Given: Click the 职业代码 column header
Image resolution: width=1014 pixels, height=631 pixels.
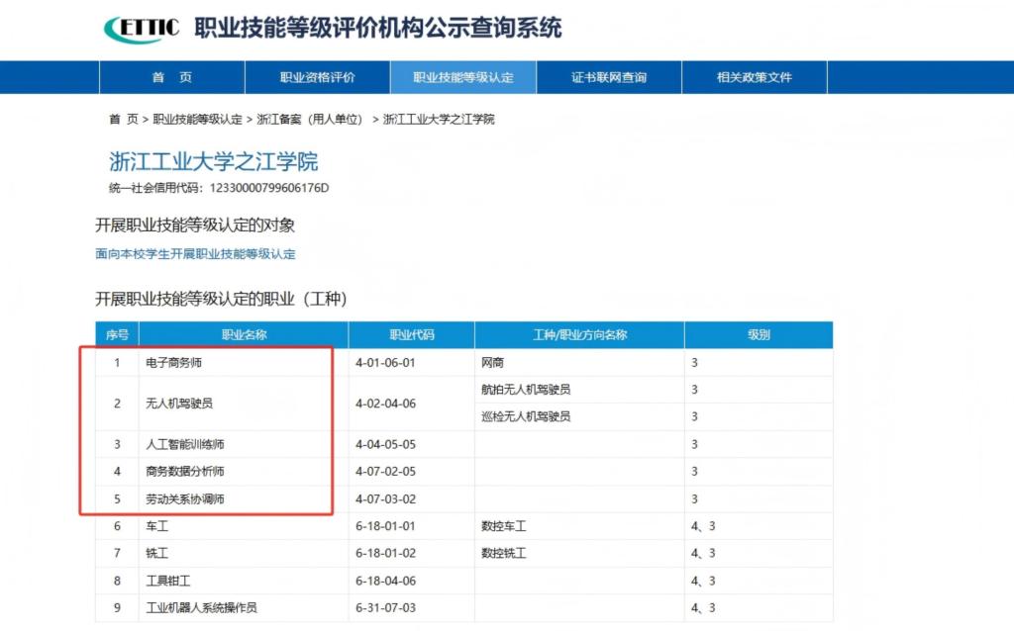Looking at the screenshot, I should pos(411,335).
